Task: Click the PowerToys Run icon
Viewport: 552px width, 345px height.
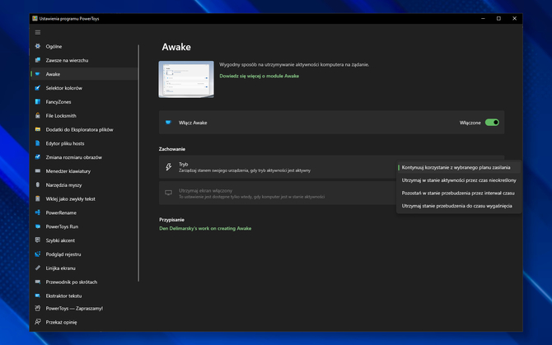Action: point(38,226)
